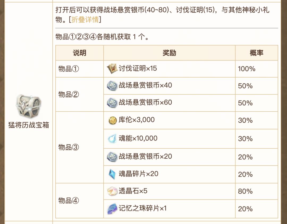Click the 讨伐证明 scroll icon

coord(112,69)
